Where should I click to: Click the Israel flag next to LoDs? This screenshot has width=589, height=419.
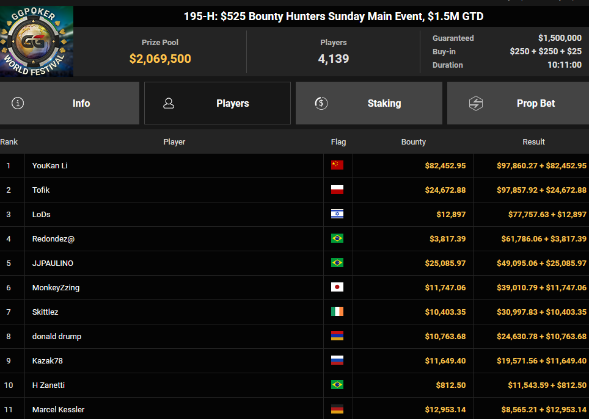pyautogui.click(x=337, y=214)
